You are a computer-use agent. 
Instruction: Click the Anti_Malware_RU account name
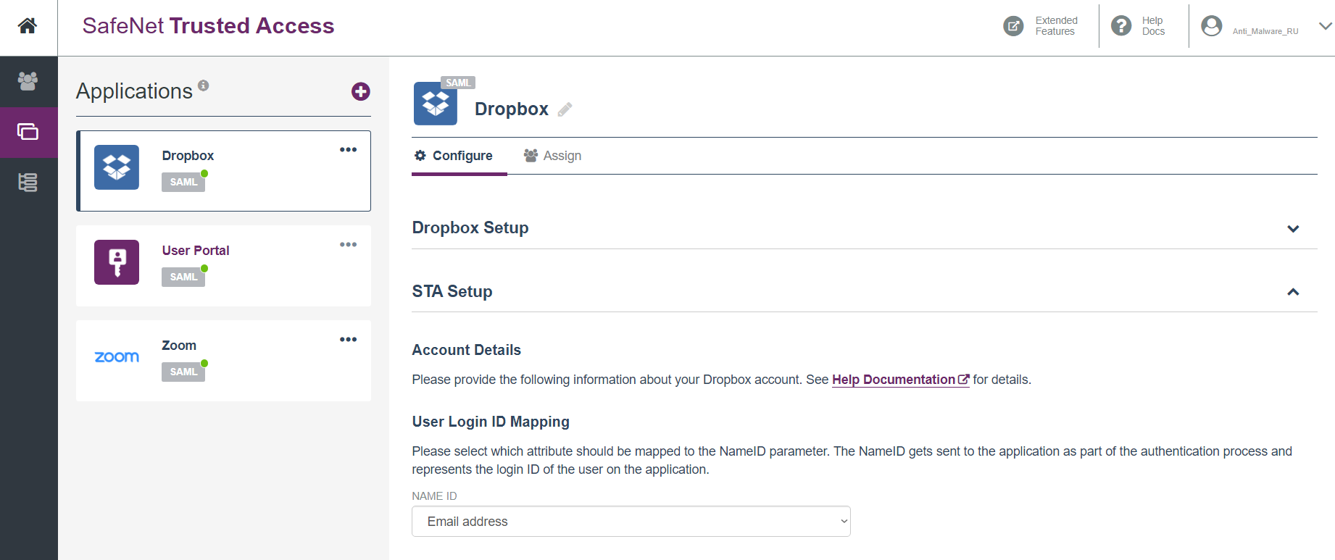click(x=1265, y=31)
